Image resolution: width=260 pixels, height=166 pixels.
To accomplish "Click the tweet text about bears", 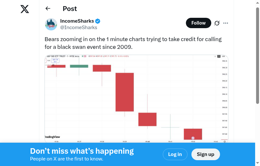I will [x=133, y=43].
